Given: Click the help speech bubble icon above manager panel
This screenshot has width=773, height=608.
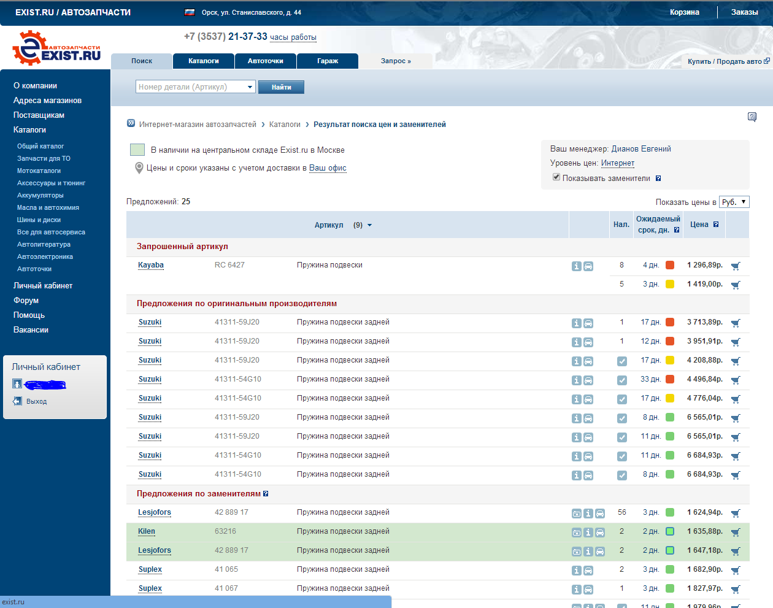Looking at the screenshot, I should pyautogui.click(x=752, y=117).
